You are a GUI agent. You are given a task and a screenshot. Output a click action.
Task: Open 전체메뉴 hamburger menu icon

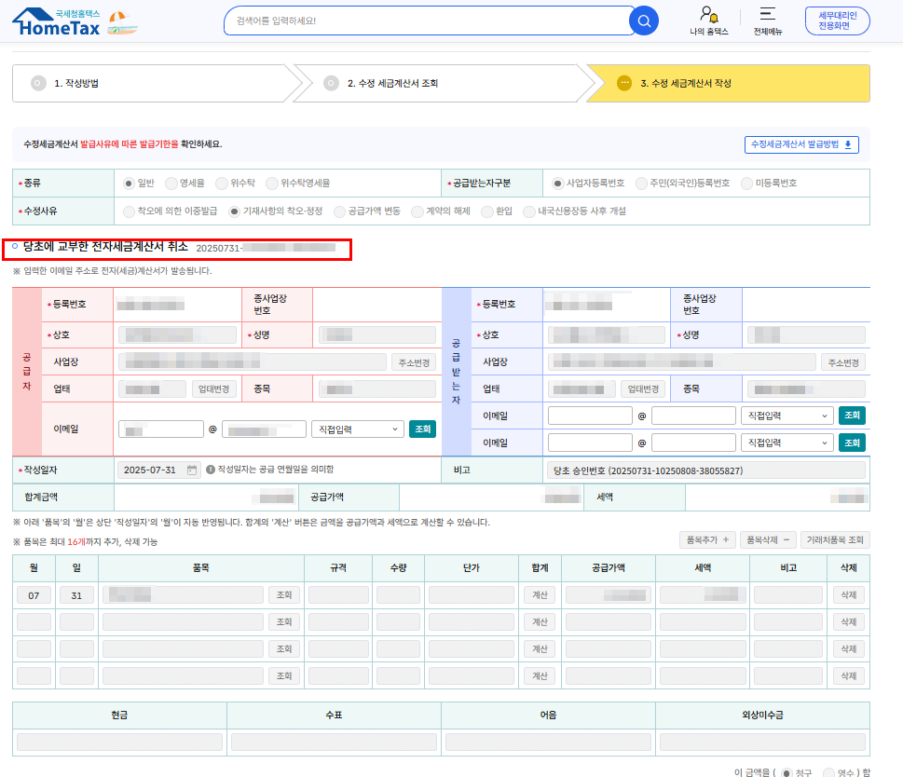point(767,15)
